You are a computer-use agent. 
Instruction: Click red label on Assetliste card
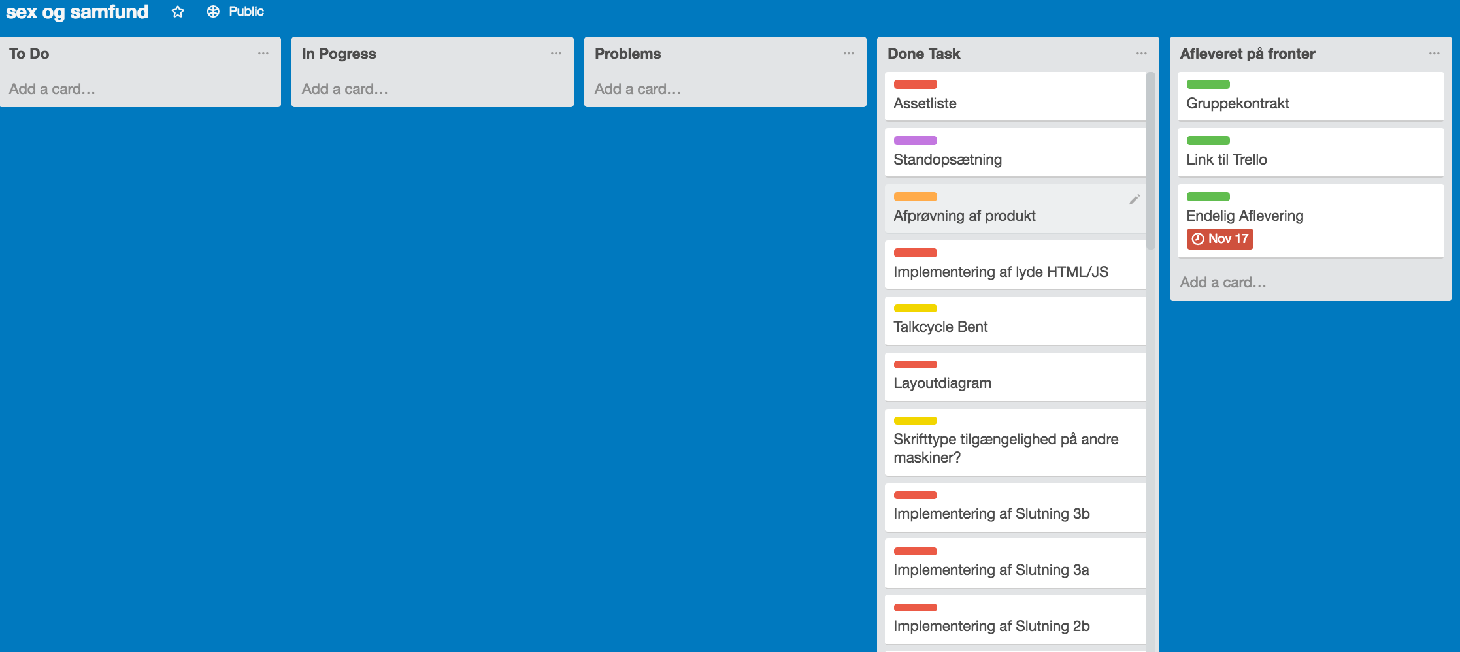pyautogui.click(x=916, y=84)
